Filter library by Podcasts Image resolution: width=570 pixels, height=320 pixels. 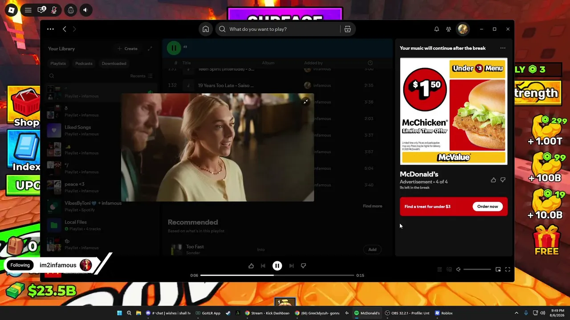[x=84, y=63]
